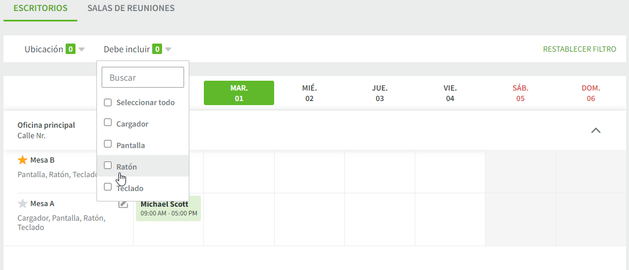Open the Escritorios tab
The height and width of the screenshot is (270, 629).
coord(40,9)
